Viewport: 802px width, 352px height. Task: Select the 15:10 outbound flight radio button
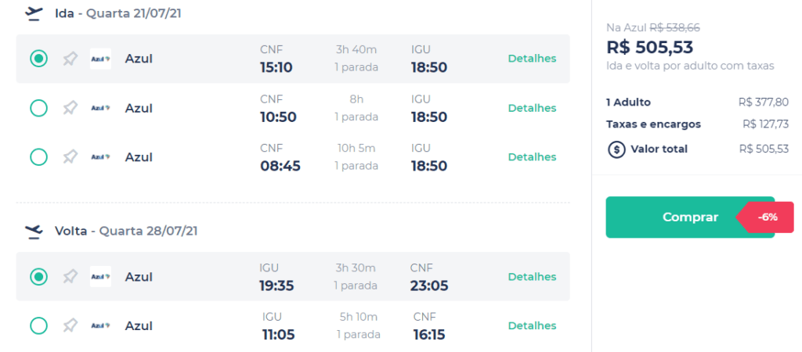click(x=39, y=59)
